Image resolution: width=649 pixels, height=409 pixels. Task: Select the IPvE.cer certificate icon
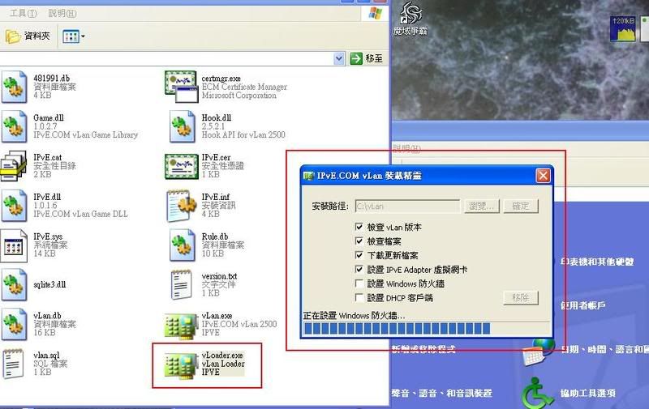(x=181, y=167)
